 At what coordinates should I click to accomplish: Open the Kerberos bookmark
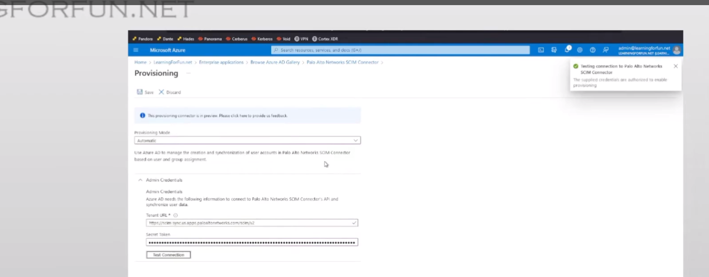click(262, 39)
